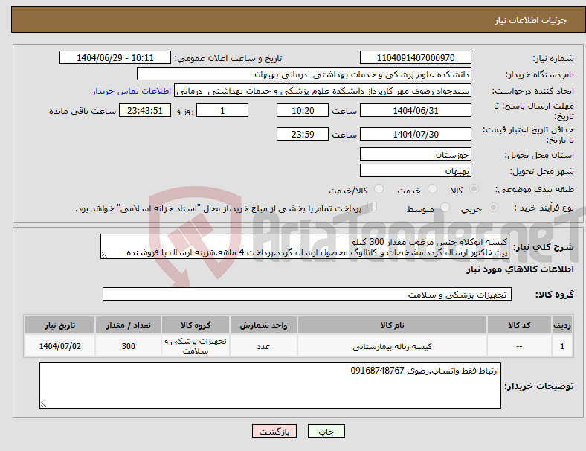Select the کالا radio button
The width and height of the screenshot is (586, 451).
click(x=474, y=189)
